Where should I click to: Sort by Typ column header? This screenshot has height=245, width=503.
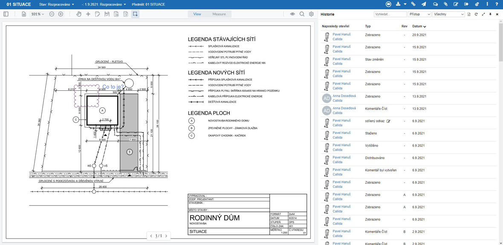tap(367, 26)
